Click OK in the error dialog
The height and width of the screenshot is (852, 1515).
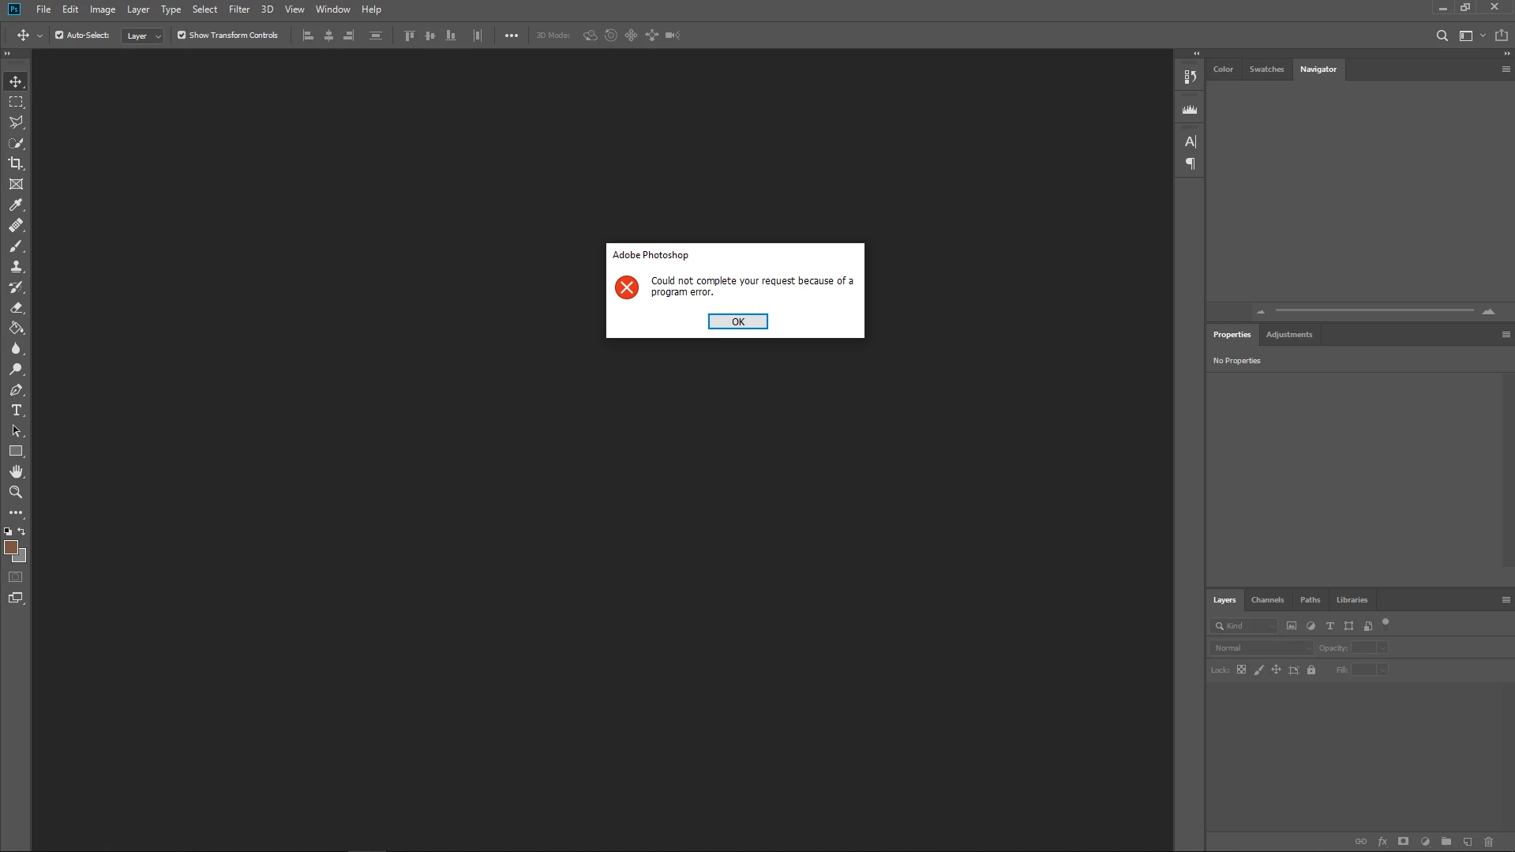[738, 321]
